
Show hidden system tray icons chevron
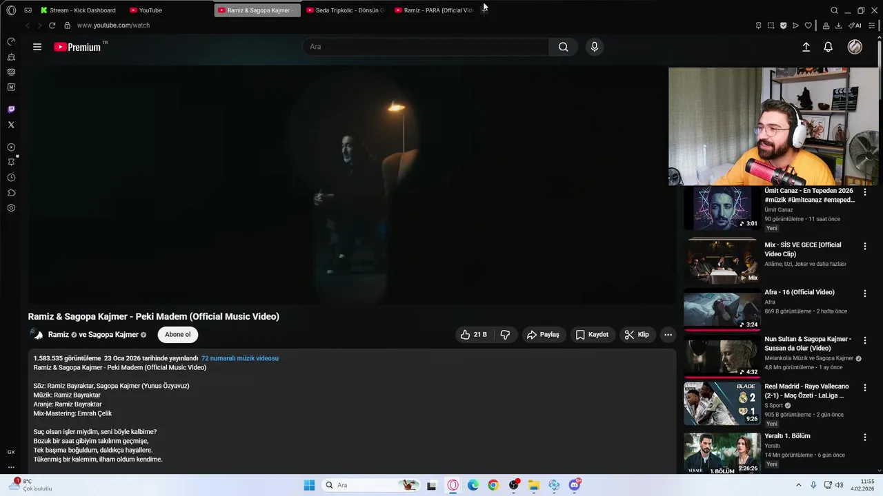click(799, 485)
